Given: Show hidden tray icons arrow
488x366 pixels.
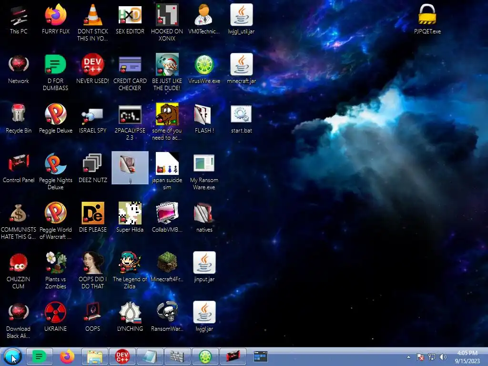Looking at the screenshot, I should [408, 357].
